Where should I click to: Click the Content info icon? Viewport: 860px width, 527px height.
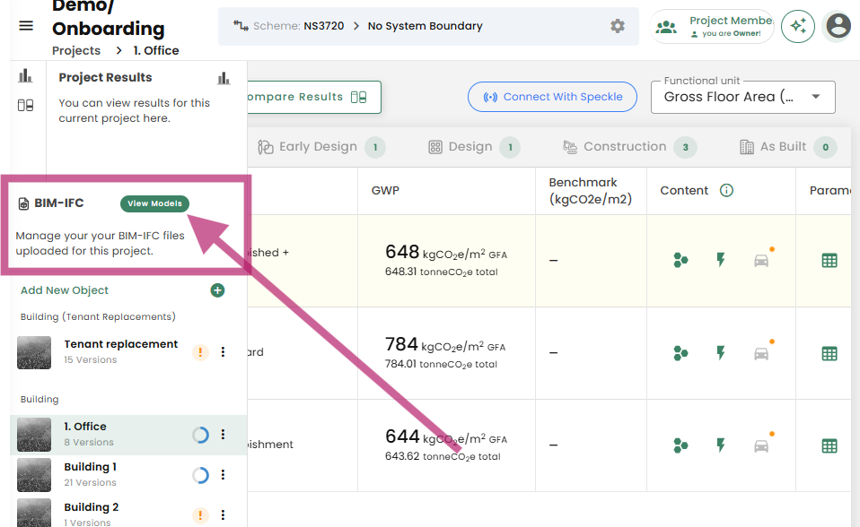point(727,191)
